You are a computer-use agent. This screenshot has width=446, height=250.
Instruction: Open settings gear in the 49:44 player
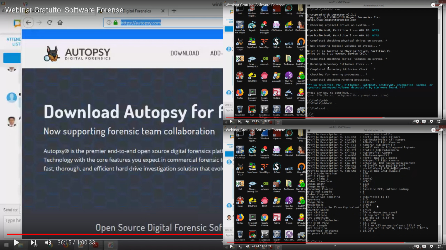[x=432, y=246]
